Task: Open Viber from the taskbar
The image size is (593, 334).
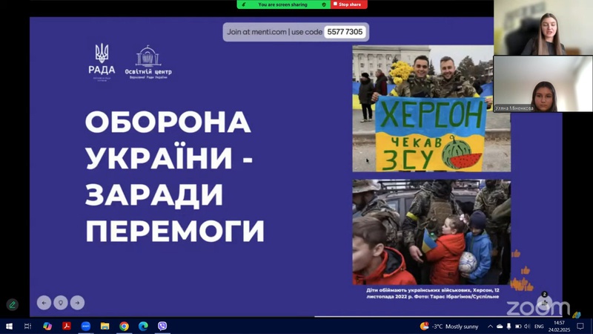Action: point(162,326)
